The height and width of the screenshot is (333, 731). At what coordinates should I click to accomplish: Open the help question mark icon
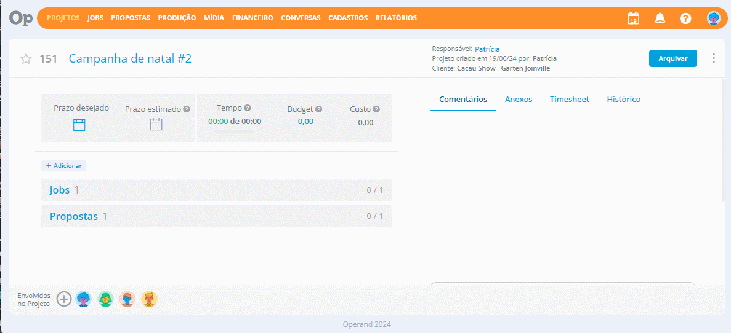685,18
